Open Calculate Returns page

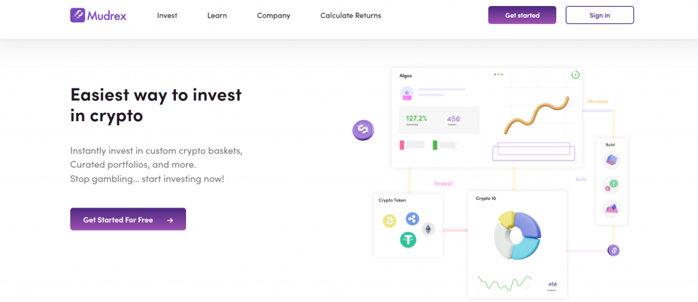[351, 16]
